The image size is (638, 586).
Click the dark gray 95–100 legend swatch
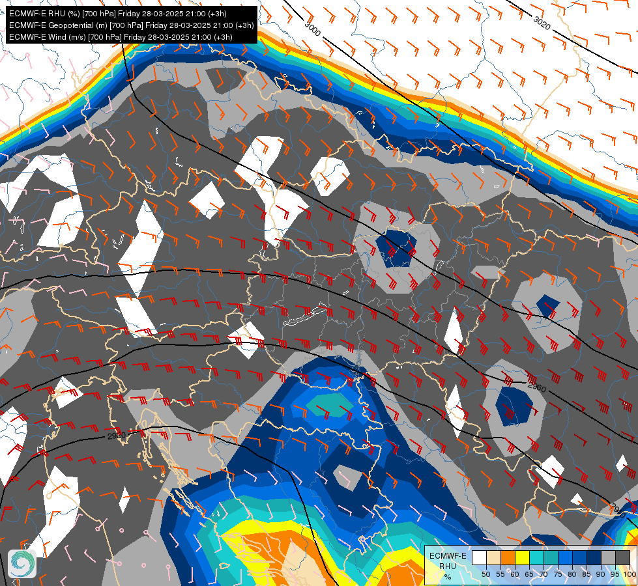click(622, 557)
